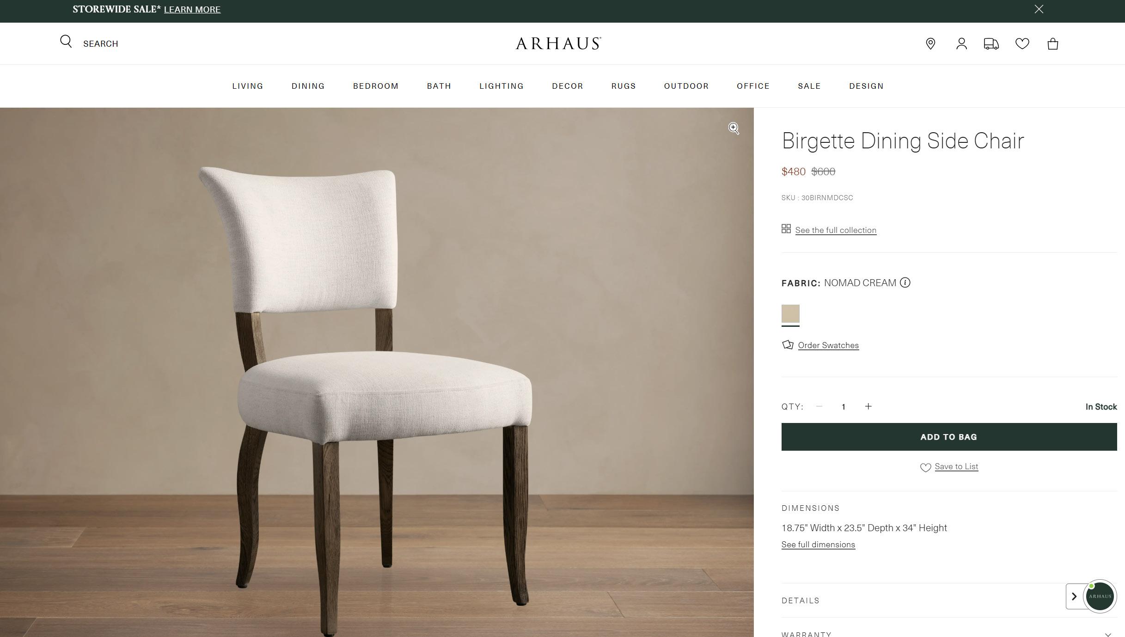Screen dimensions: 1125x637
Task: Open the Lighting menu
Action: pyautogui.click(x=501, y=86)
